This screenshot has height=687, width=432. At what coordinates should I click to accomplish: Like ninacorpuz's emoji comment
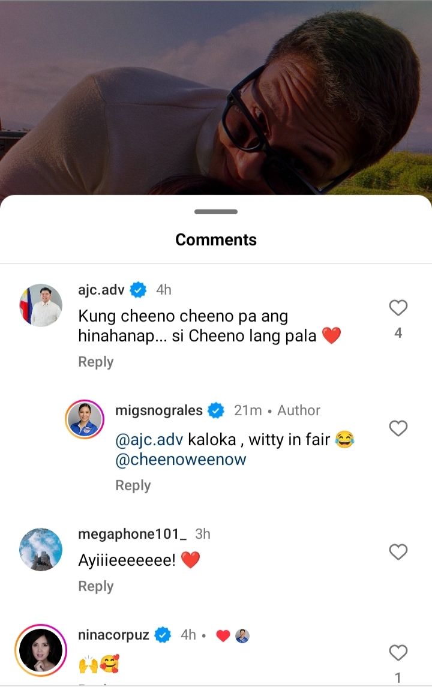(x=398, y=653)
